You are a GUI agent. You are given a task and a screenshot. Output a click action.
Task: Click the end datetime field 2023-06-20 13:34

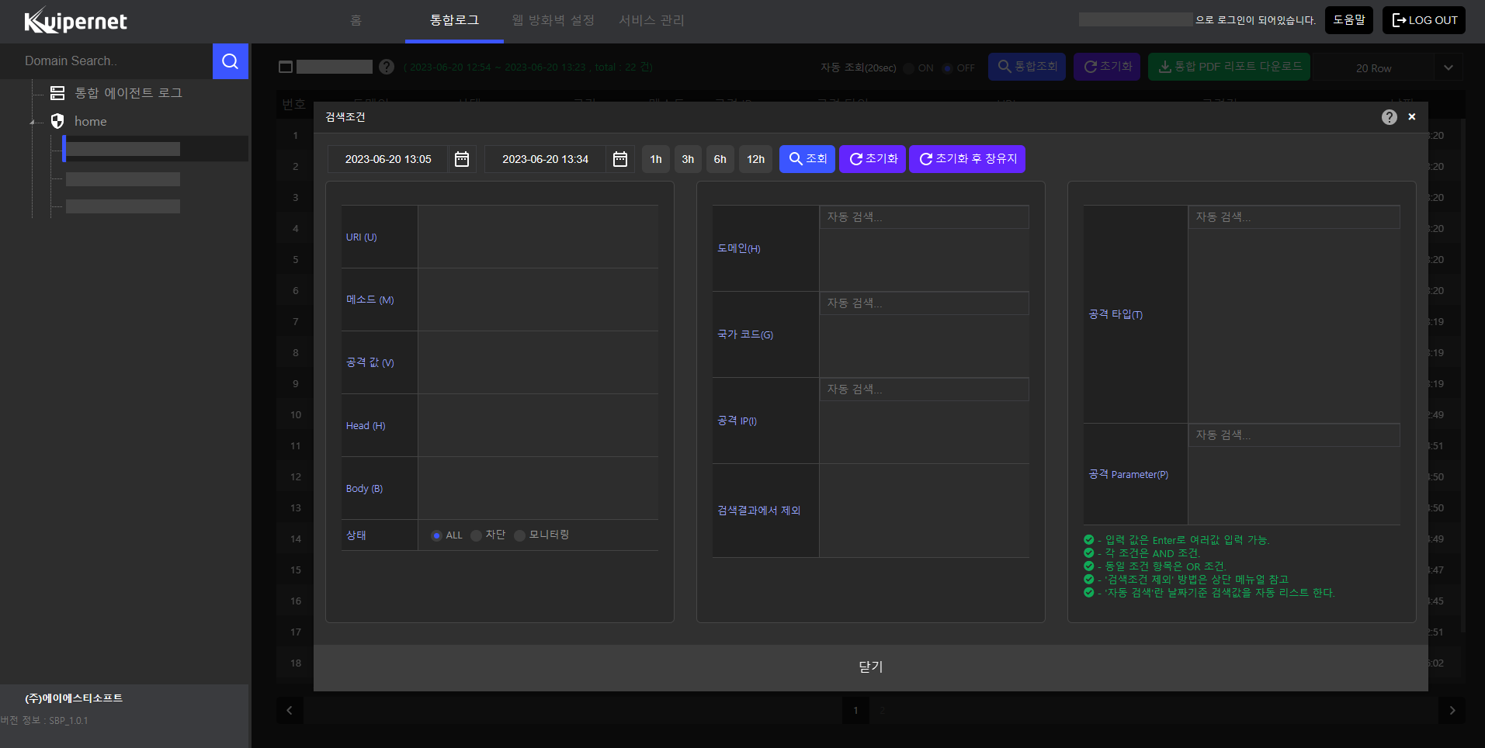point(545,159)
